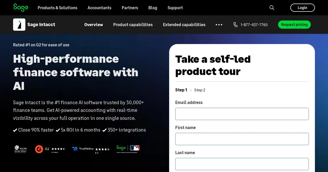This screenshot has height=172, width=328.
Task: Click the Request pricing button
Action: [294, 25]
